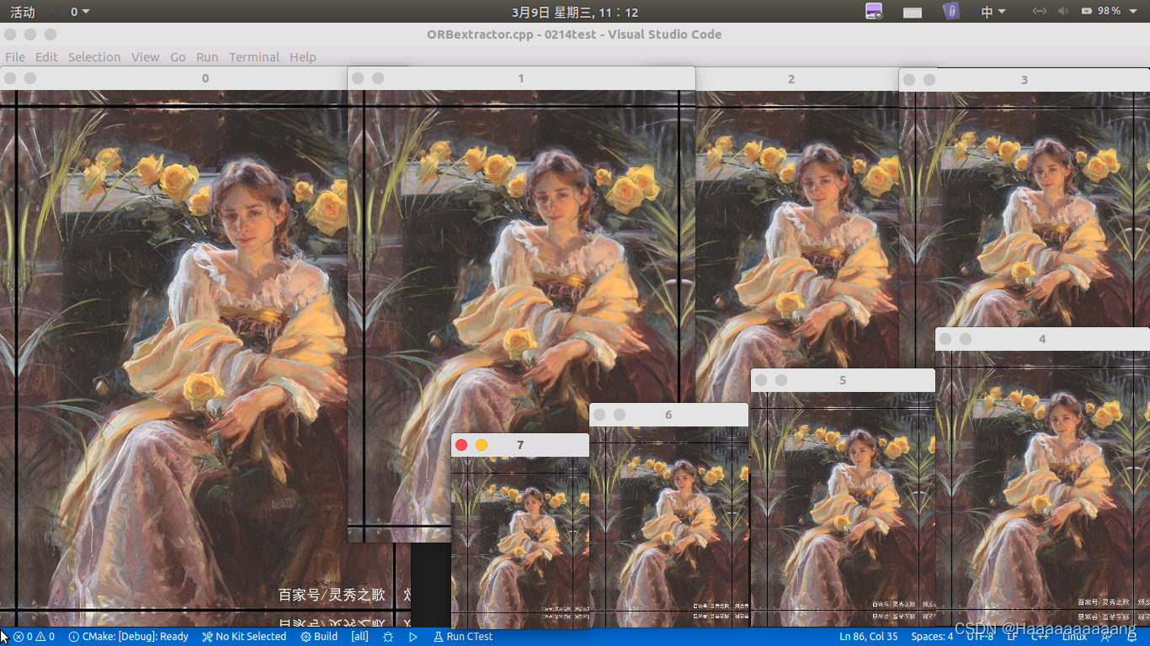
Task: Click the purple screenshot tray icon
Action: click(x=874, y=12)
